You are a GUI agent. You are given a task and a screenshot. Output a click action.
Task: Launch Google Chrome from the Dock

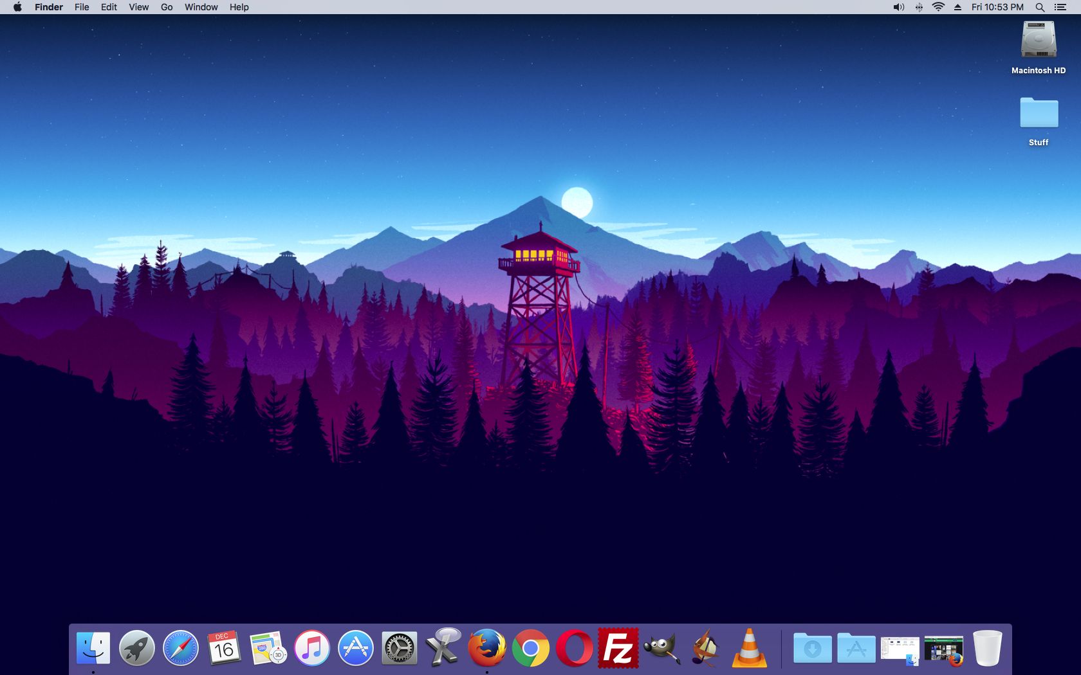pos(531,647)
